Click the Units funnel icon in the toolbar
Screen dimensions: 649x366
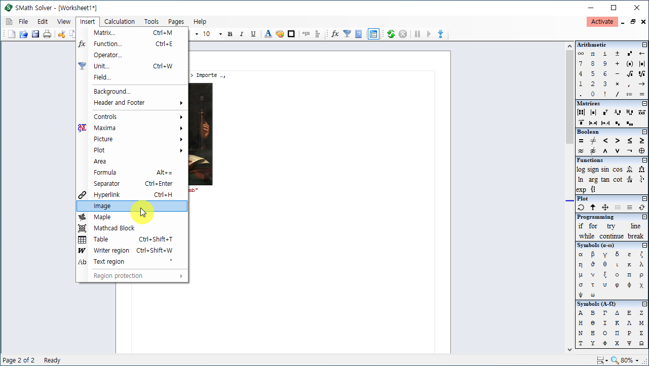(347, 34)
